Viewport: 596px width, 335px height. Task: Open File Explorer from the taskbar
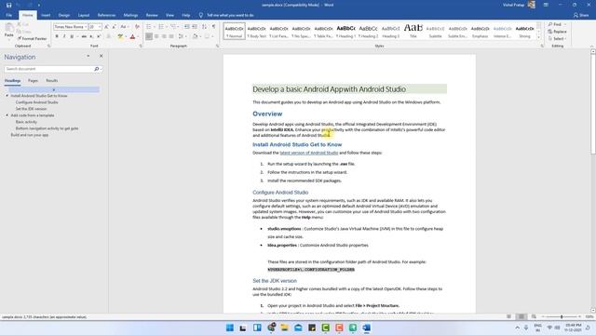point(284,328)
